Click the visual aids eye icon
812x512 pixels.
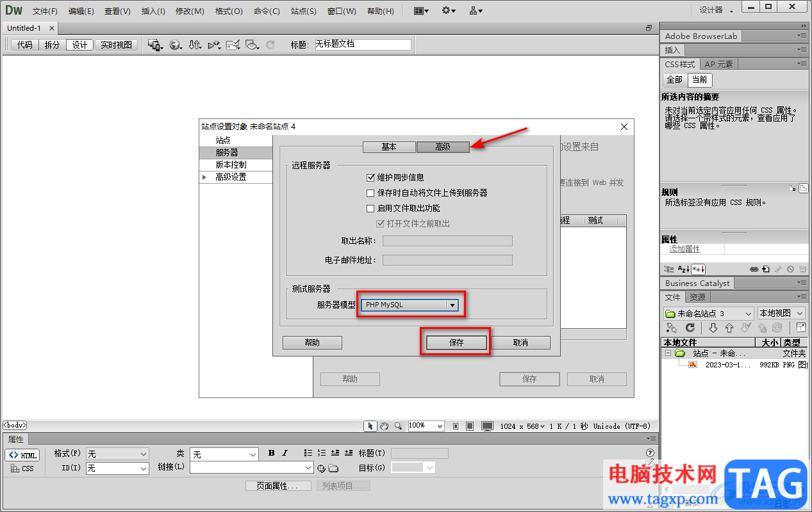pyautogui.click(x=252, y=45)
